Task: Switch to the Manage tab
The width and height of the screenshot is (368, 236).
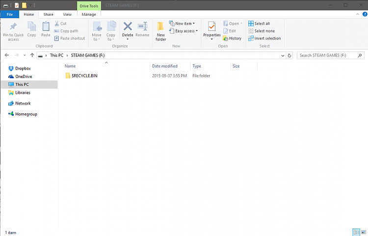Action: click(x=89, y=14)
